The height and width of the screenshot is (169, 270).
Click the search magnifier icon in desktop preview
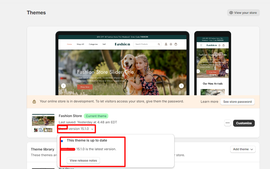159,44
